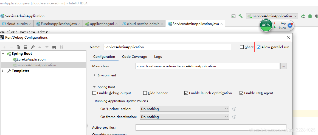Remove selected configuration with minus icon
Image resolution: width=318 pixels, height=135 pixels.
(x=11, y=47)
